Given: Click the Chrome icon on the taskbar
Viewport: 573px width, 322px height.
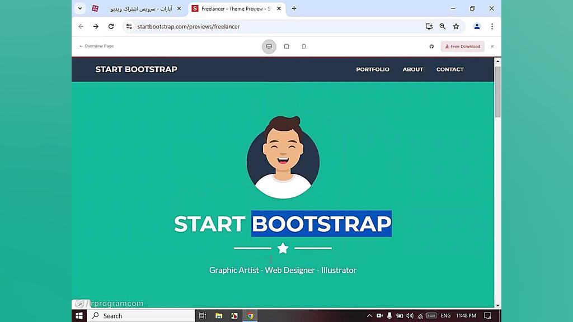Looking at the screenshot, I should point(250,316).
